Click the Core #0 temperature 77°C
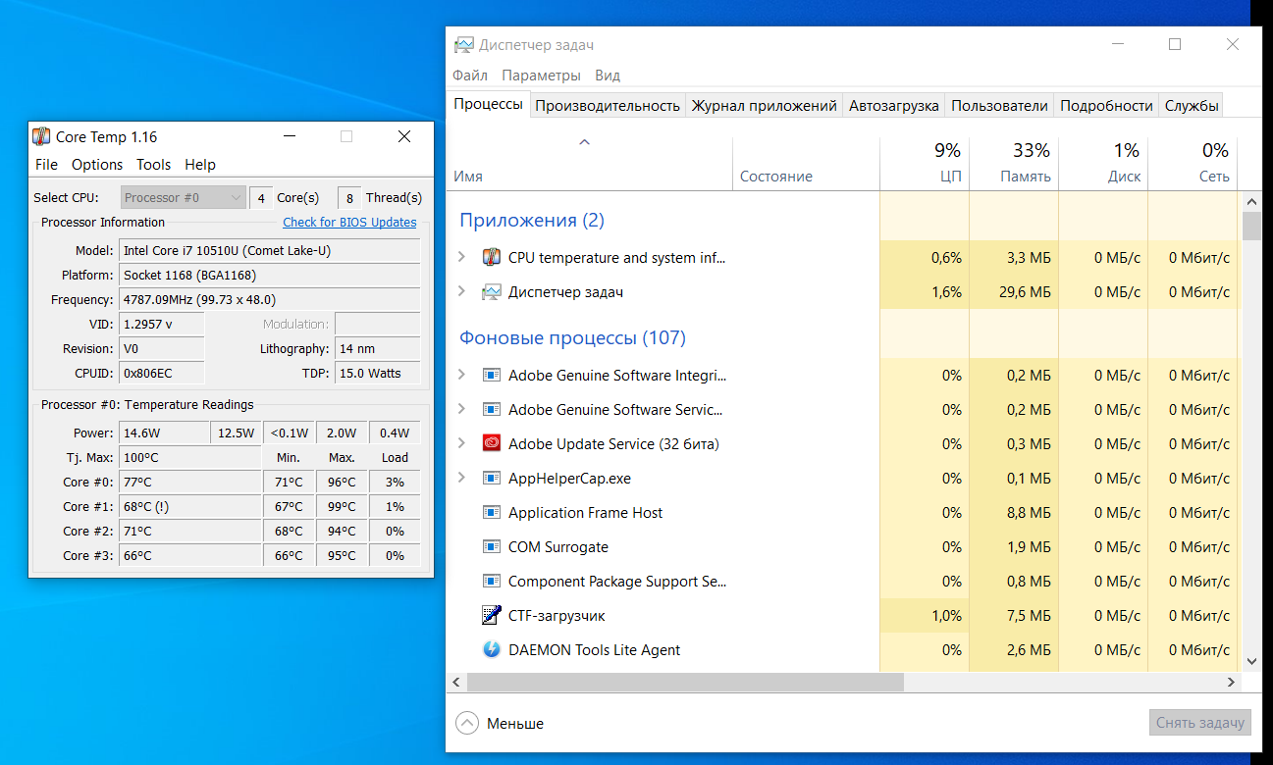1273x765 pixels. 190,483
